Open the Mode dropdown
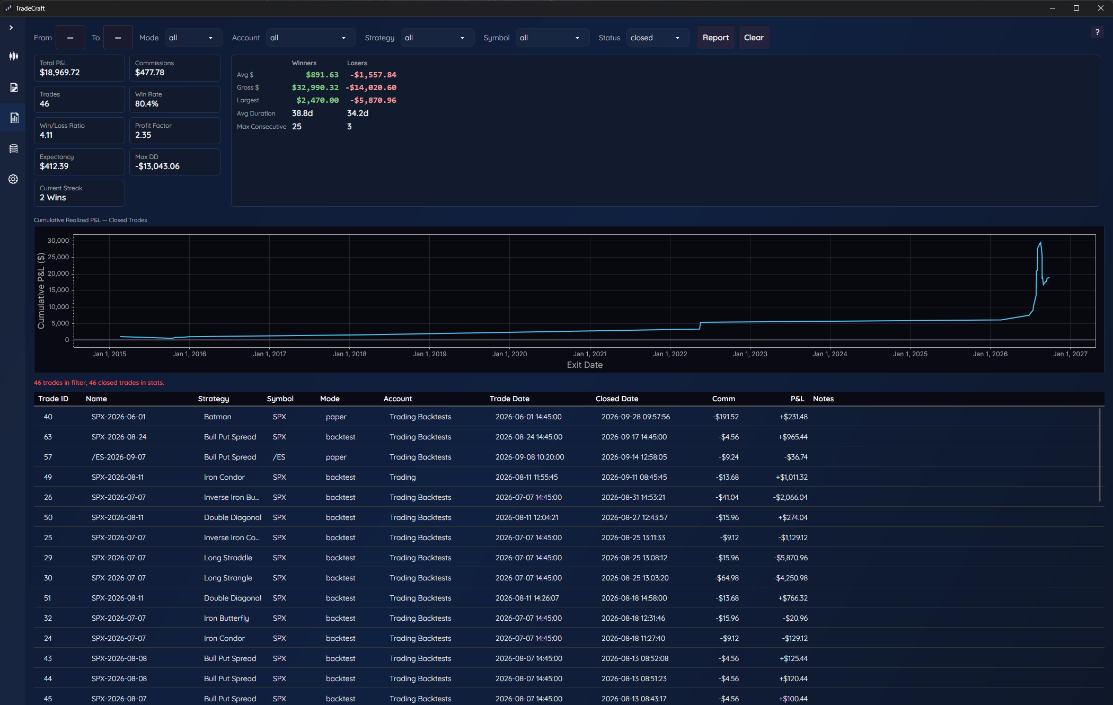Screen dimensions: 1113x705 pyautogui.click(x=193, y=38)
